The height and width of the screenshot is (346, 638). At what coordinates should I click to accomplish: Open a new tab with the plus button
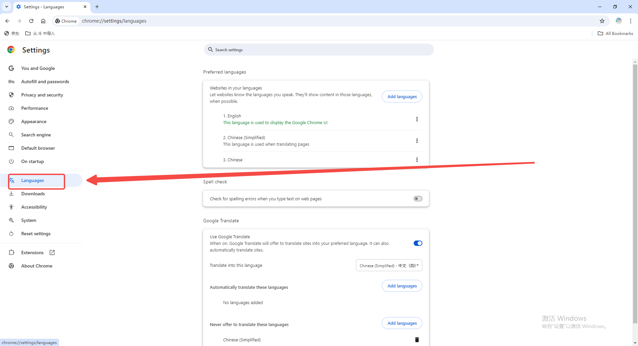click(x=97, y=7)
